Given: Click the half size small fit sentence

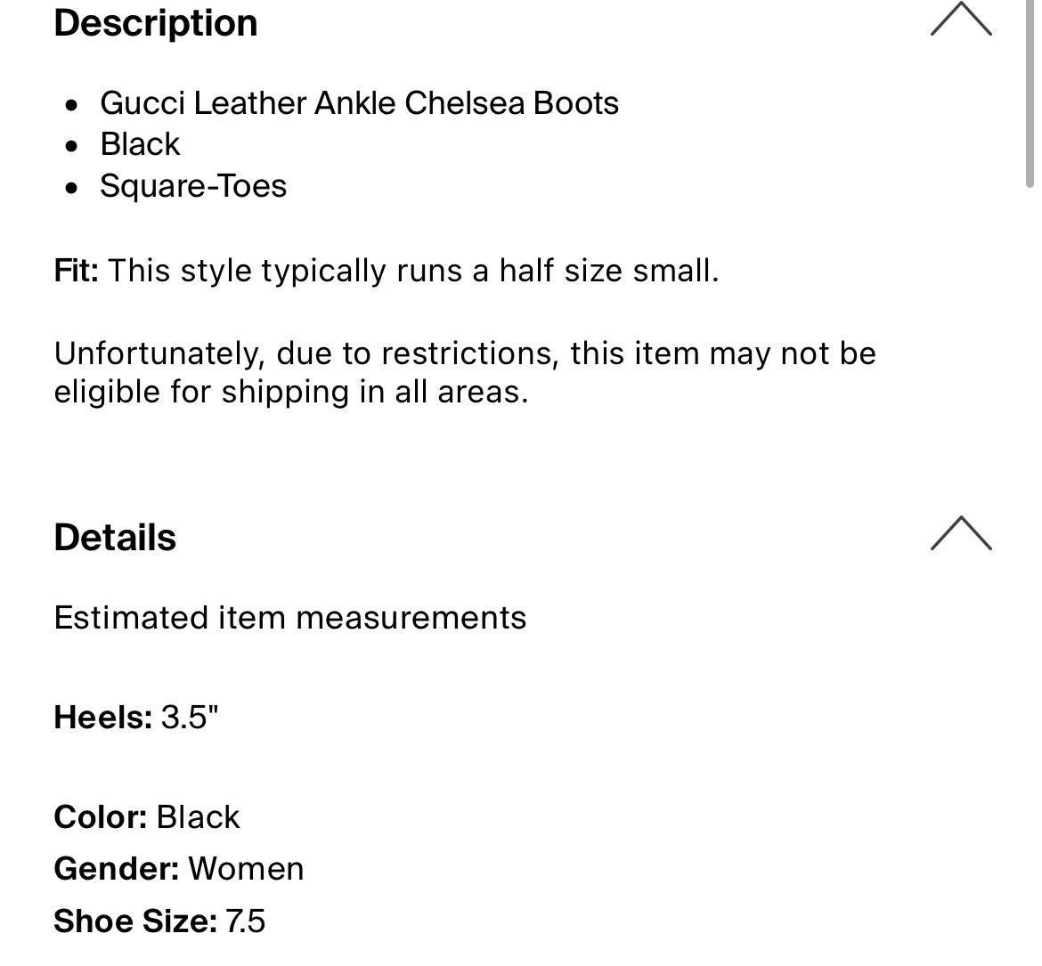Looking at the screenshot, I should (x=413, y=271).
